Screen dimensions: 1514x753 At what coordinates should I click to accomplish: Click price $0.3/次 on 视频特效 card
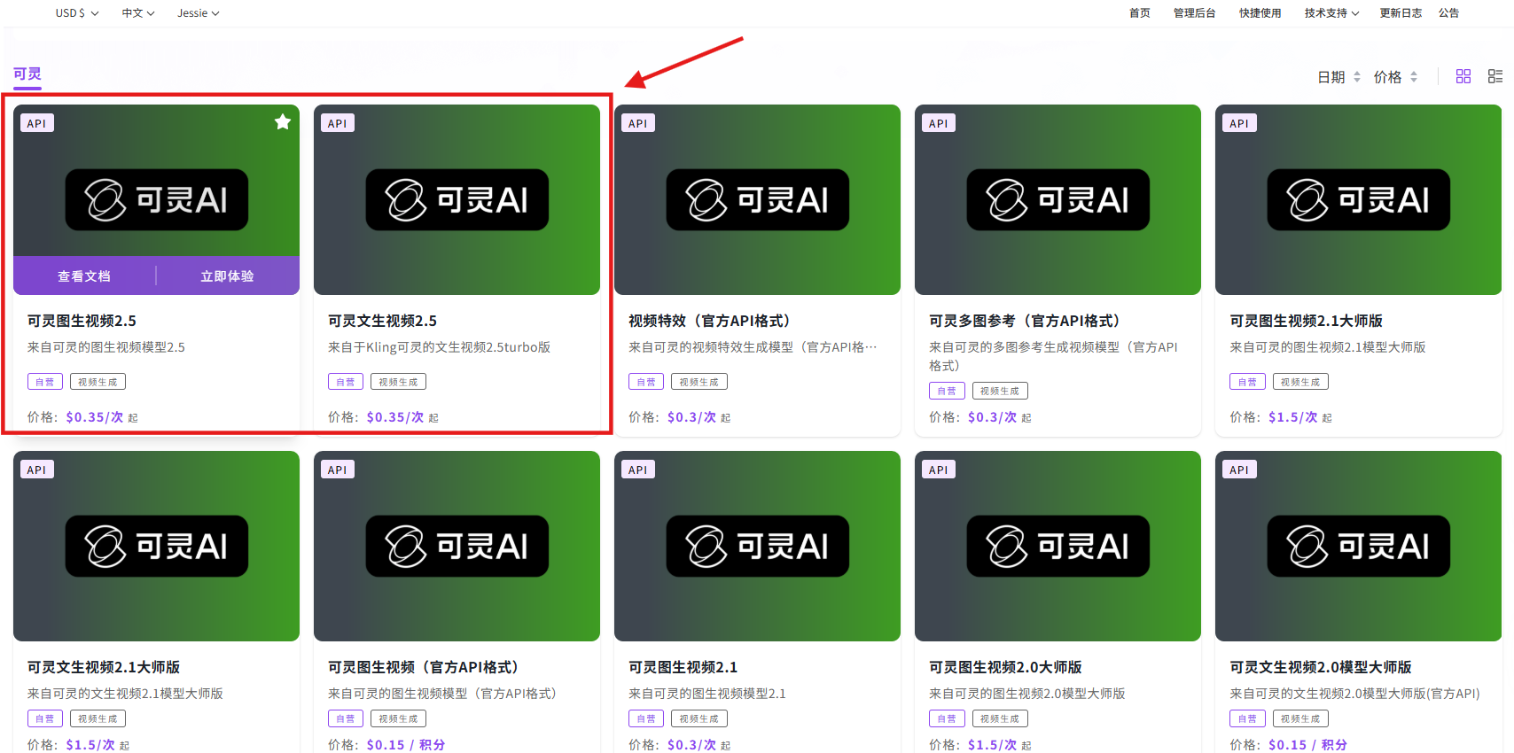tap(691, 417)
